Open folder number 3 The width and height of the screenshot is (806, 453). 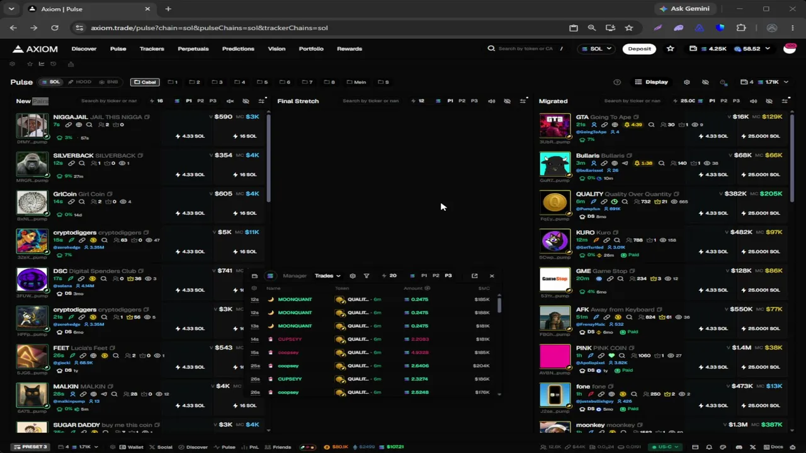(217, 82)
